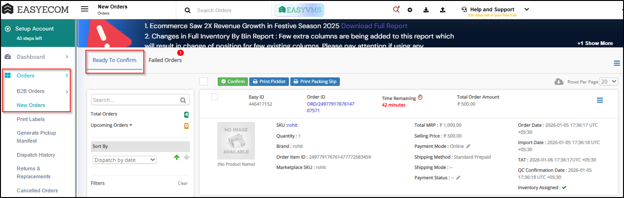Image resolution: width=624 pixels, height=198 pixels.
Task: Sort ascending with the green up arrow
Action: 177,157
